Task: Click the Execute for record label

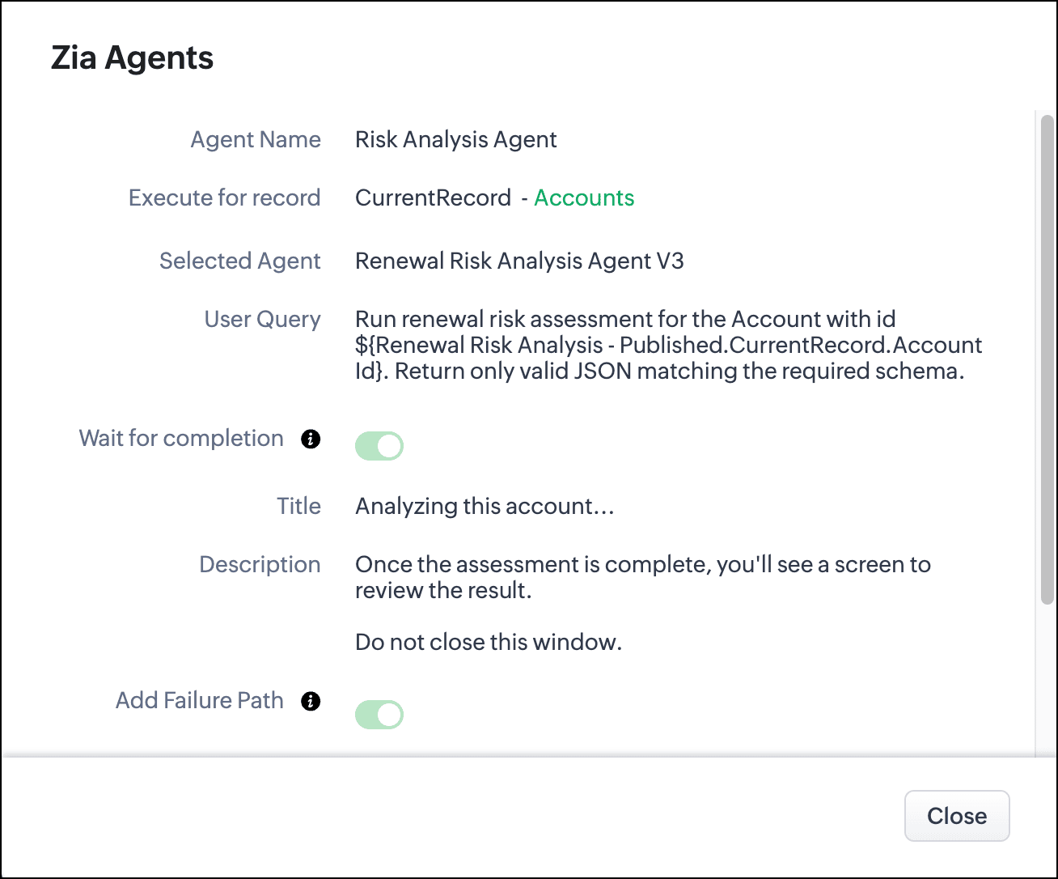Action: point(225,197)
